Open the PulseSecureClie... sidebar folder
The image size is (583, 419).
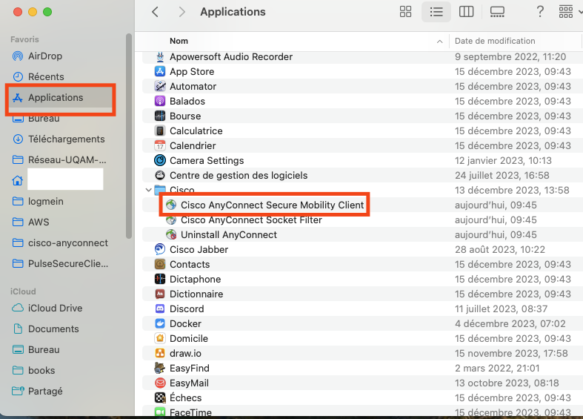click(60, 264)
